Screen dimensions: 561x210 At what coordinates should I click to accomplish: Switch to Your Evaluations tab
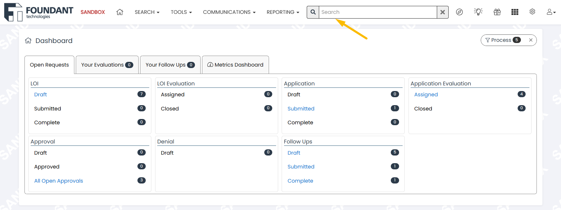click(107, 65)
